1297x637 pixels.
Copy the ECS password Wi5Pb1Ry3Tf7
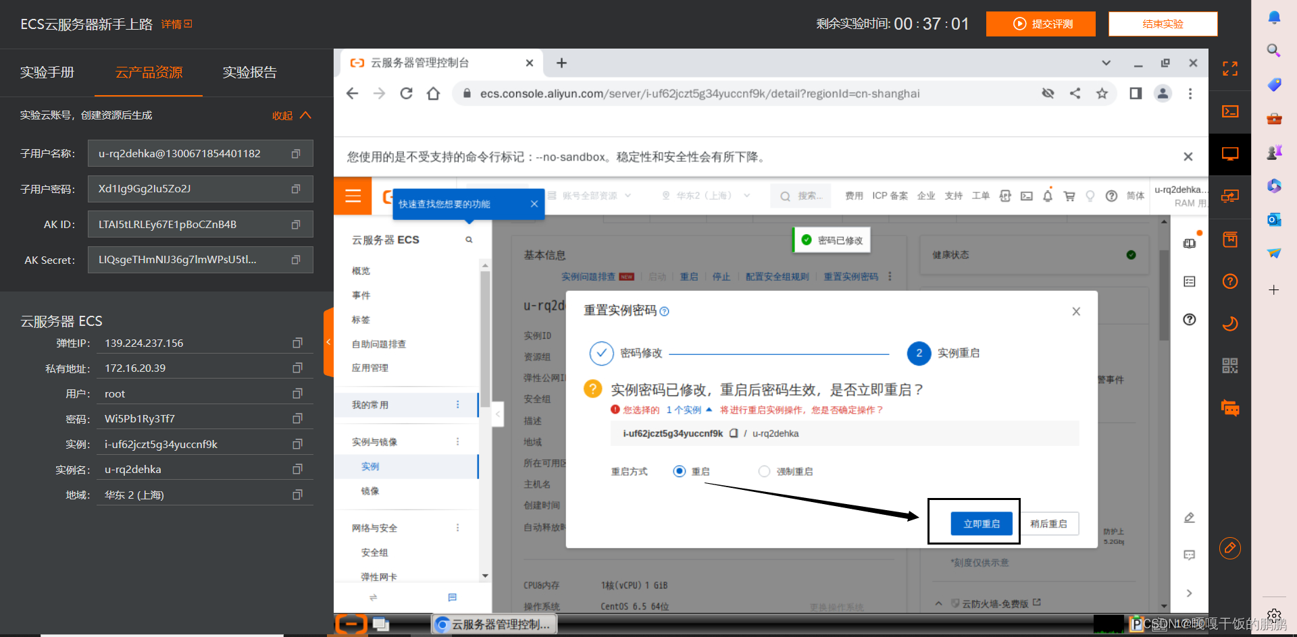coord(297,418)
